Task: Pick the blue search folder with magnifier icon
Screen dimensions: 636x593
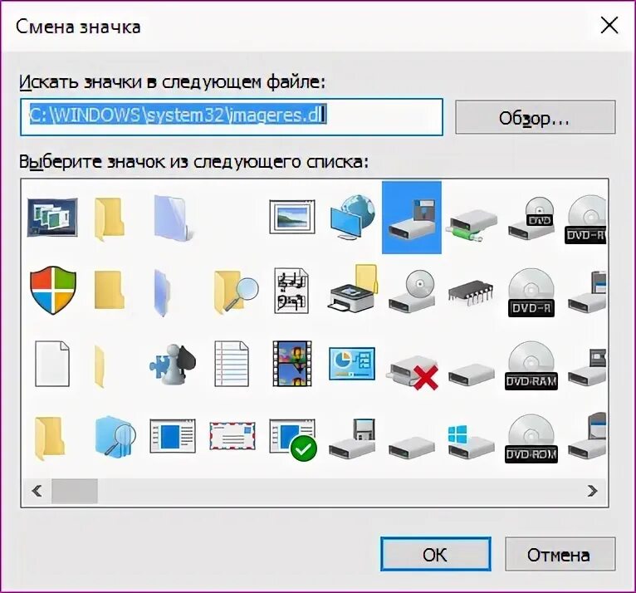Action: click(x=115, y=438)
